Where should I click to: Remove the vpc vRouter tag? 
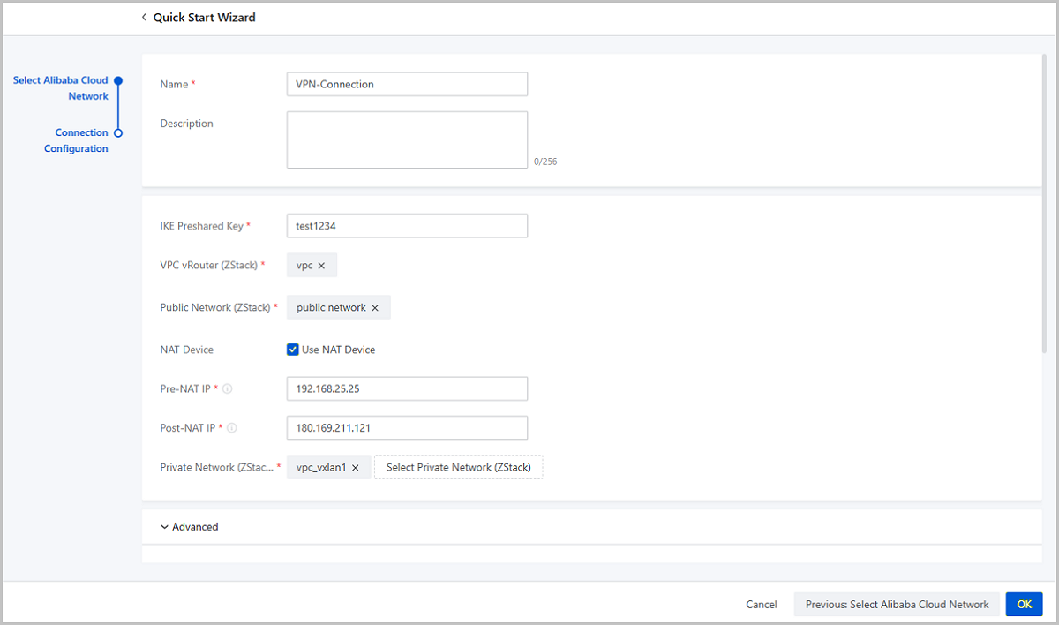pyautogui.click(x=321, y=266)
